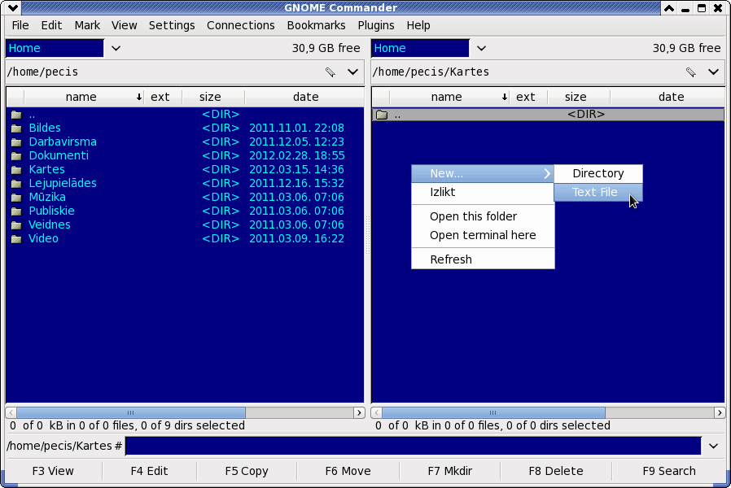Open the Mark menu

(87, 25)
